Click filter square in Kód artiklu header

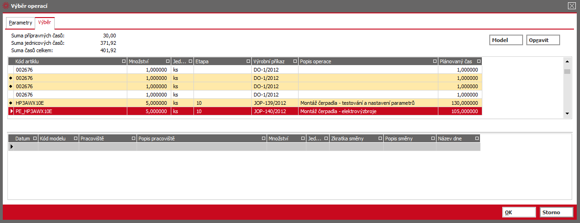(x=123, y=61)
